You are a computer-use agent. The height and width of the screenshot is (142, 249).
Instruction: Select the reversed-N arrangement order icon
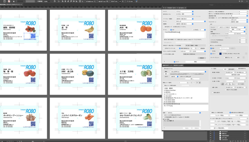pyautogui.click(x=233, y=84)
